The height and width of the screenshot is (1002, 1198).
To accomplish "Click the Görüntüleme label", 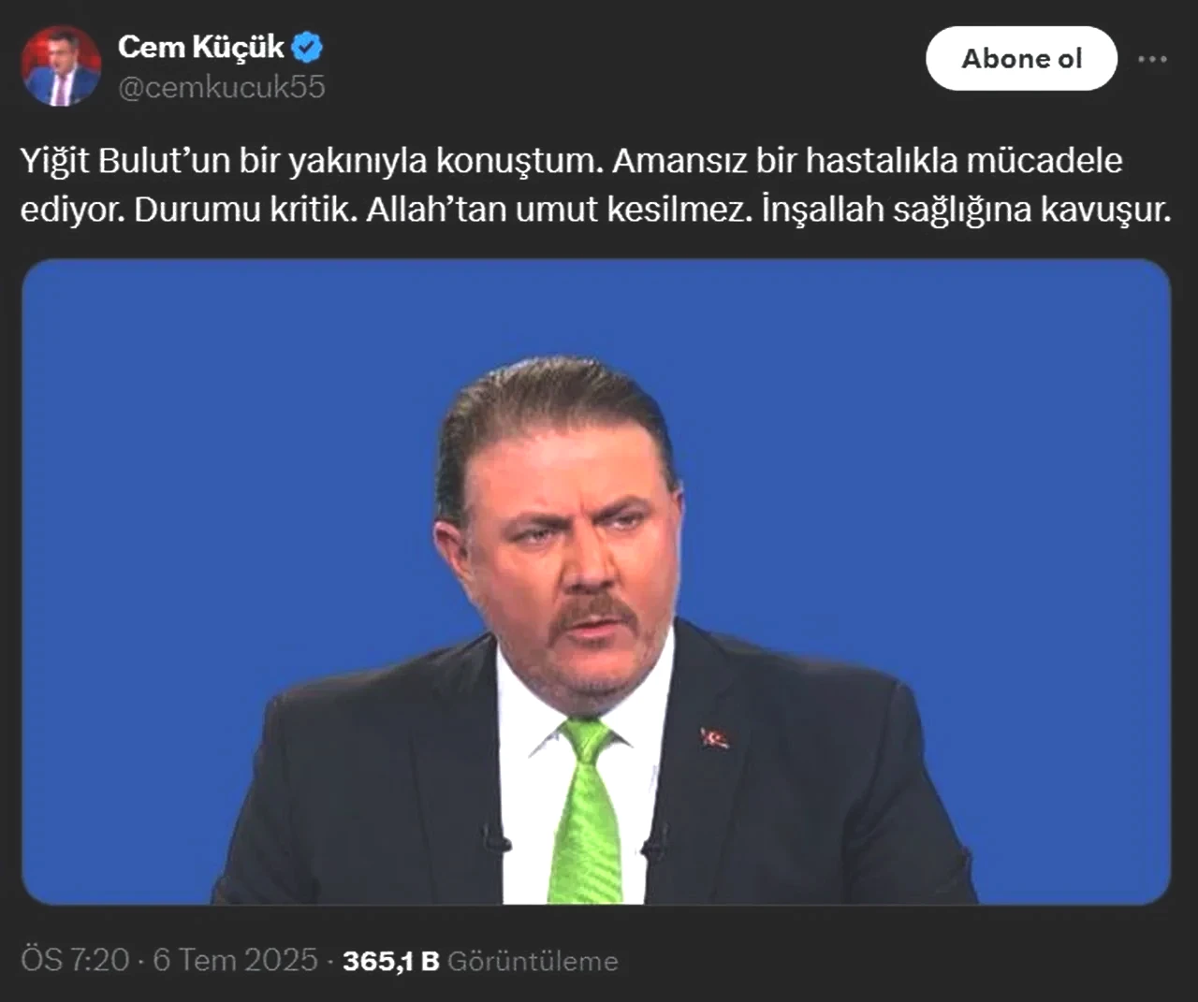I will click(533, 961).
